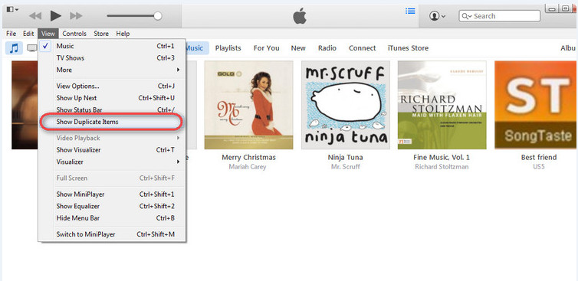Screen dimensions: 578x281
Task: Open the New tab
Action: 298,48
